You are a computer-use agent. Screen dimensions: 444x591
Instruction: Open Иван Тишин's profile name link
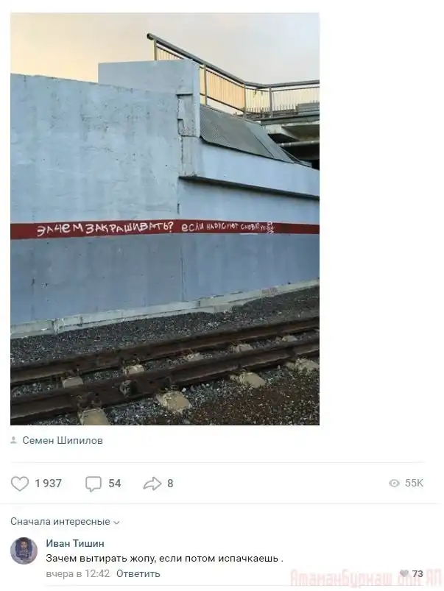(x=75, y=543)
